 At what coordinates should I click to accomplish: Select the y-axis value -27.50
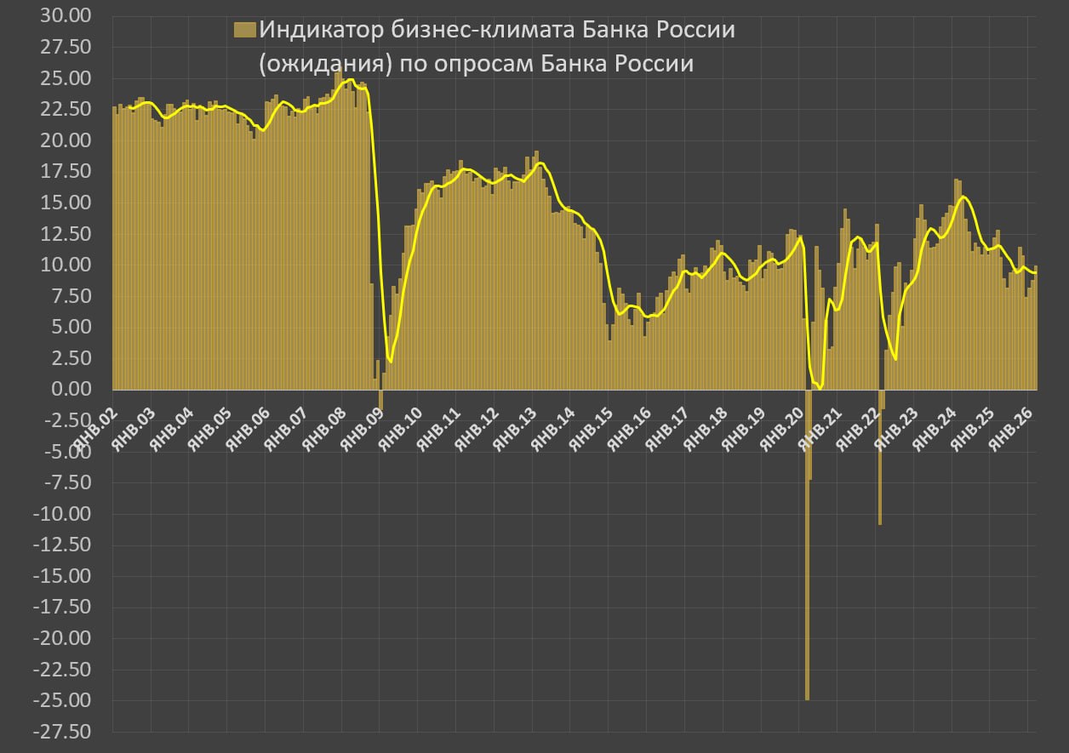66,732
